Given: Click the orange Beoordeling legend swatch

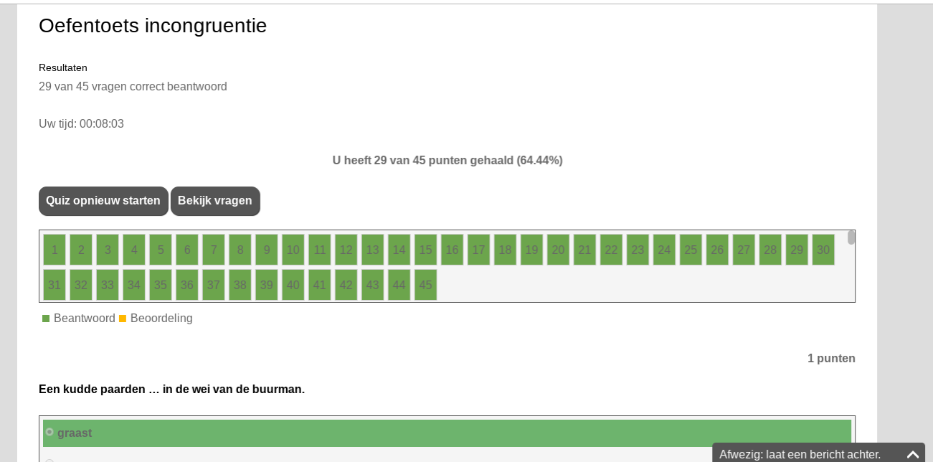Looking at the screenshot, I should click(123, 319).
